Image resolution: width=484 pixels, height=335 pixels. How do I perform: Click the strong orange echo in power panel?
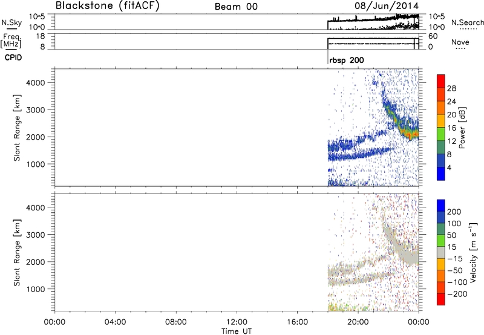tap(411, 134)
